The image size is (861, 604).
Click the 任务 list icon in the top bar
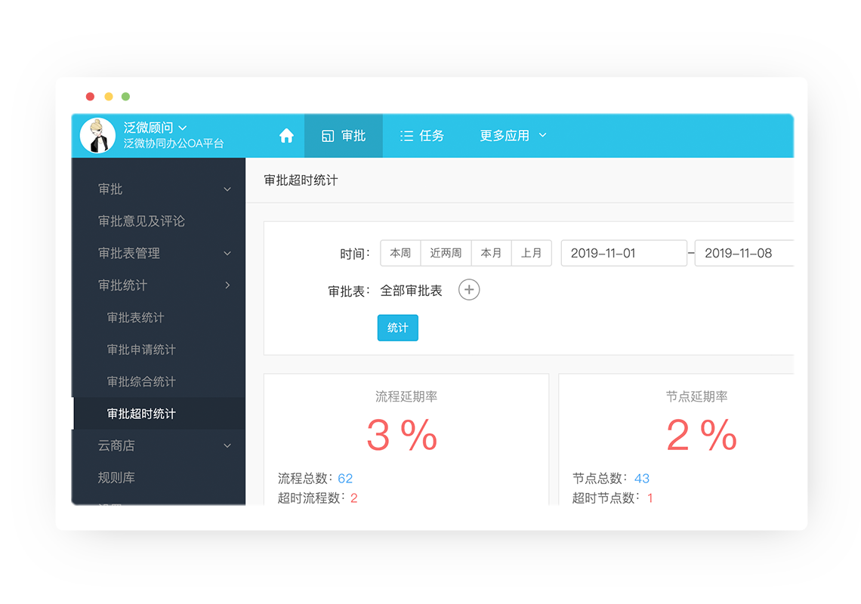406,136
